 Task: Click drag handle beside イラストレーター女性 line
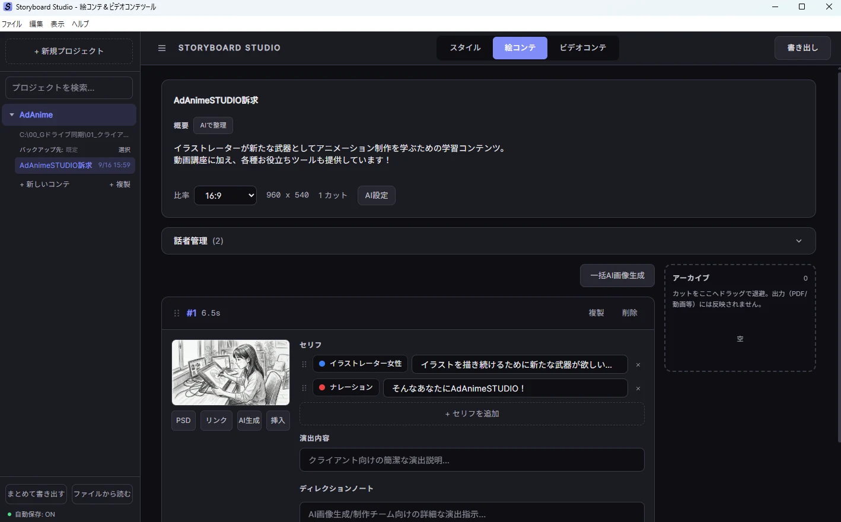[x=304, y=365]
